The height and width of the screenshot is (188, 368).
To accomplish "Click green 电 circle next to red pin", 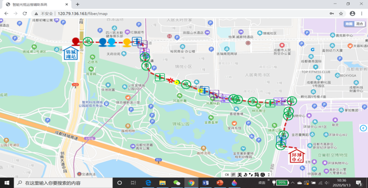I will 88,42.
